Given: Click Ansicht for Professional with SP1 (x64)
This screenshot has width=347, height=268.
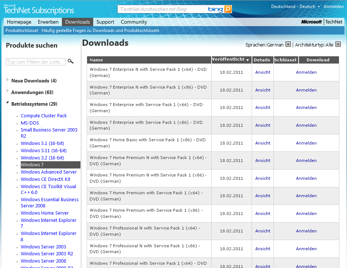Looking at the screenshot, I should click(x=263, y=266).
